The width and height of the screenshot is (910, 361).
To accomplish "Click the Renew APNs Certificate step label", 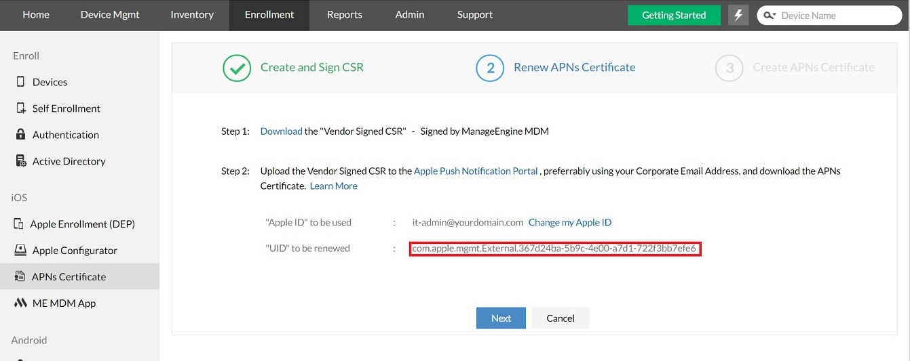I will (x=575, y=67).
